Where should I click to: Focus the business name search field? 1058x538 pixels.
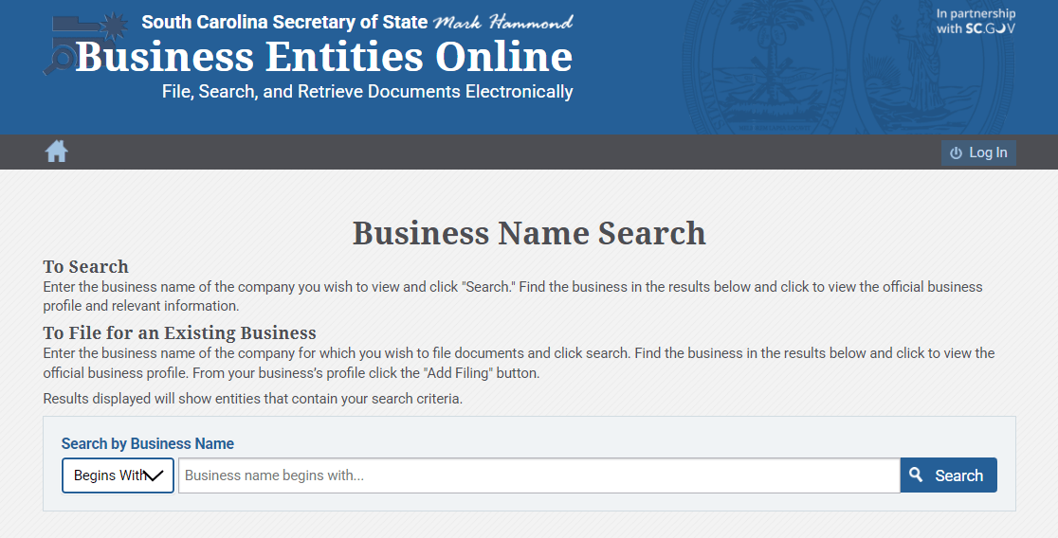click(539, 475)
